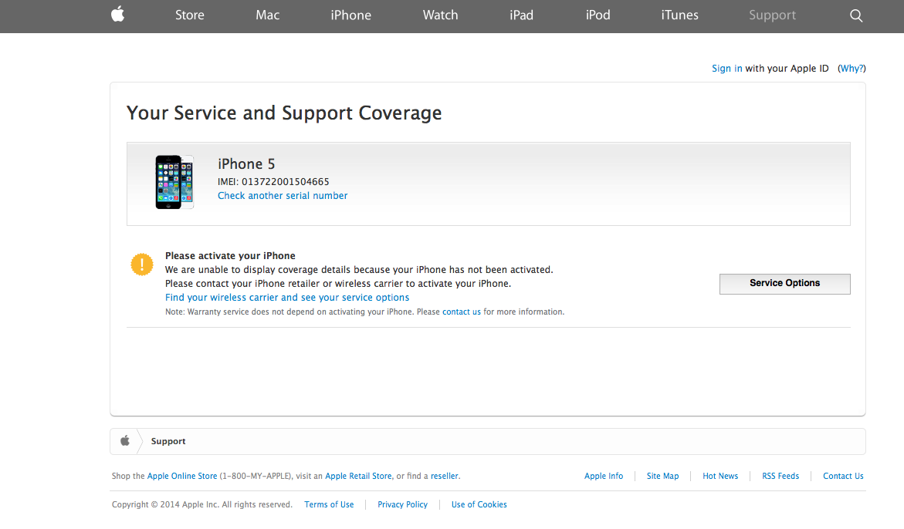Click the Service Options button
The width and height of the screenshot is (904, 529).
coord(784,284)
